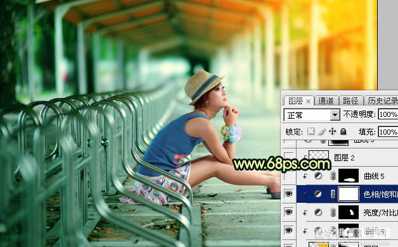398x247 pixels.
Task: Select the 色相/饱和度 white mask thumbnail
Action: [349, 194]
